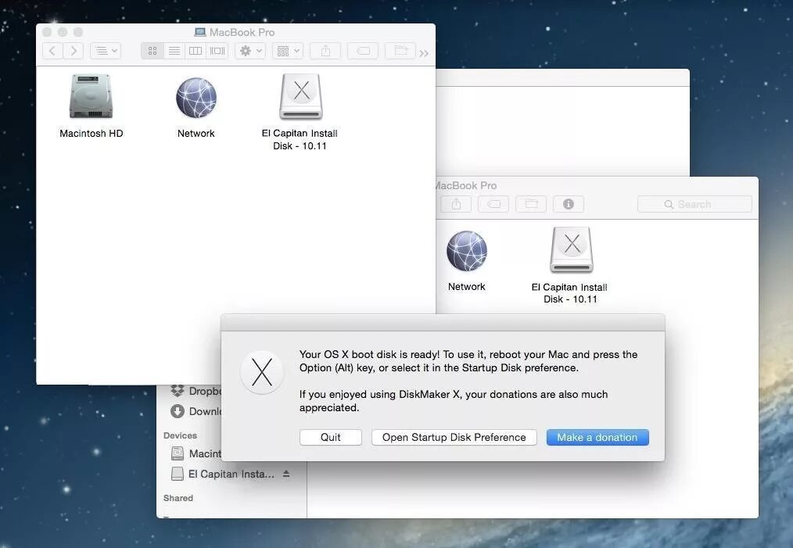Click the Back arrow in front Finder window

pyautogui.click(x=52, y=51)
